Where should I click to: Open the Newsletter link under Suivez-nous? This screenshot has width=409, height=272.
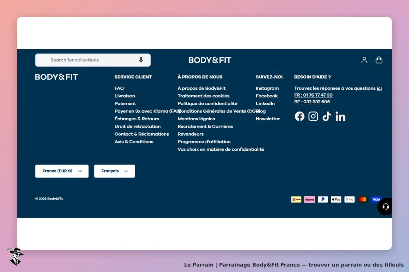coord(268,119)
